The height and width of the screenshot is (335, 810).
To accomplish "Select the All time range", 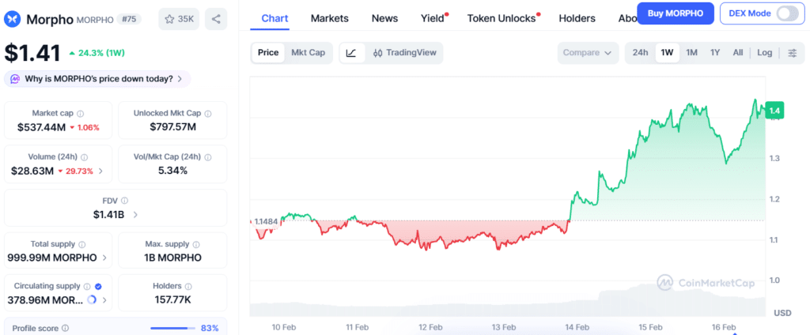I will [x=738, y=53].
